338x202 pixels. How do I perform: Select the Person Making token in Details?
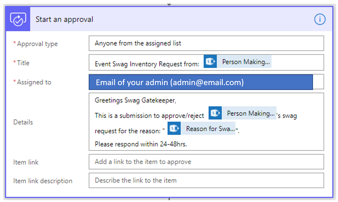click(250, 113)
